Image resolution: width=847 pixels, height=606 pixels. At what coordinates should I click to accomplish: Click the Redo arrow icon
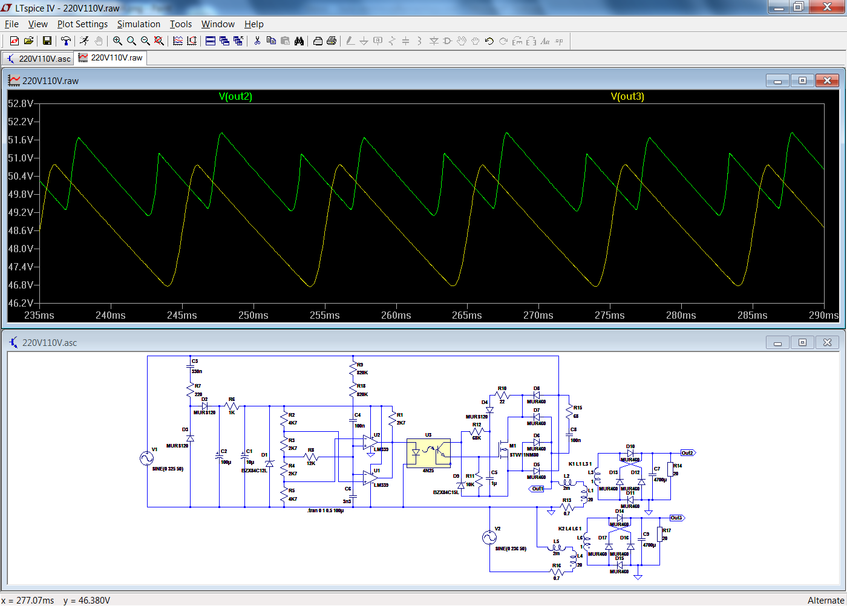click(503, 41)
